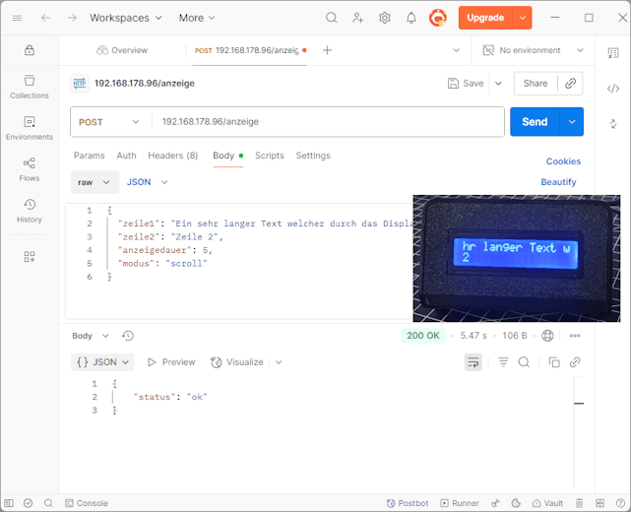Open the Collections sidebar panel
This screenshot has height=512, width=631.
coord(29,86)
